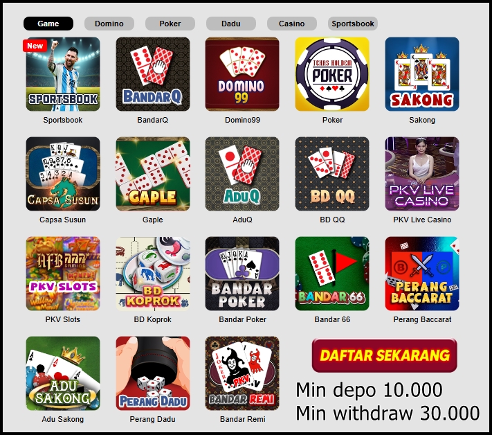Click the Daftar Sekarang button
Image resolution: width=492 pixels, height=435 pixels.
tap(384, 355)
